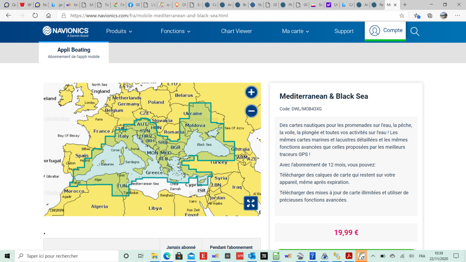Click the Windows taskbar search box
Viewport: 466px width, 262px height.
point(66,256)
